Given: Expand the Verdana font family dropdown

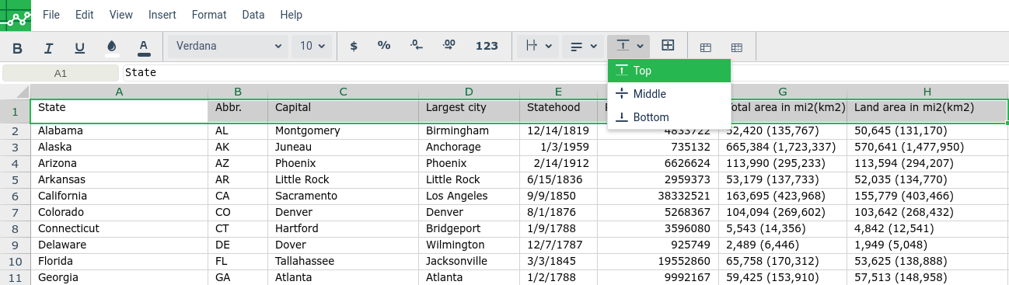Looking at the screenshot, I should [228, 46].
